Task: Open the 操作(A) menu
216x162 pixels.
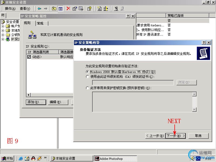Action: pyautogui.click(x=10, y=9)
